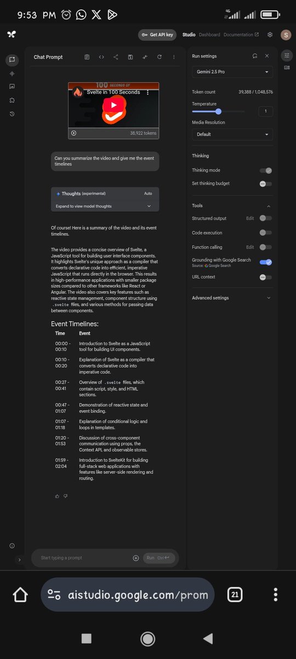Tap the browser home icon
This screenshot has width=296, height=659.
(x=20, y=595)
